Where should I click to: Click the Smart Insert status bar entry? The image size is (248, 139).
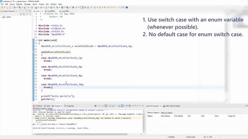point(191,137)
